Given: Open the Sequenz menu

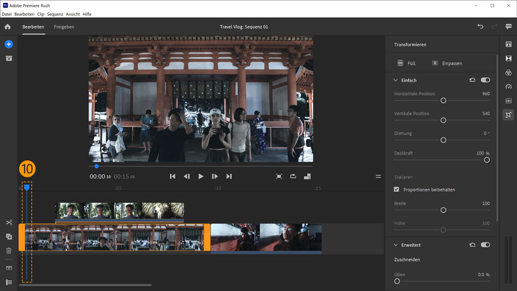Looking at the screenshot, I should (x=55, y=14).
